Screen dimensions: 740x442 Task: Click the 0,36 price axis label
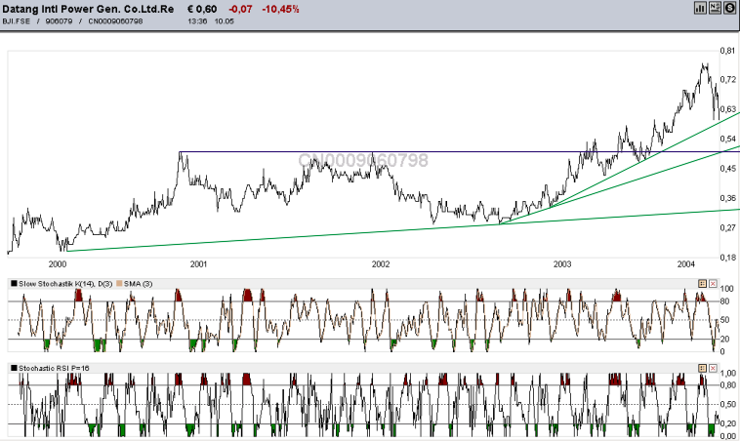728,198
